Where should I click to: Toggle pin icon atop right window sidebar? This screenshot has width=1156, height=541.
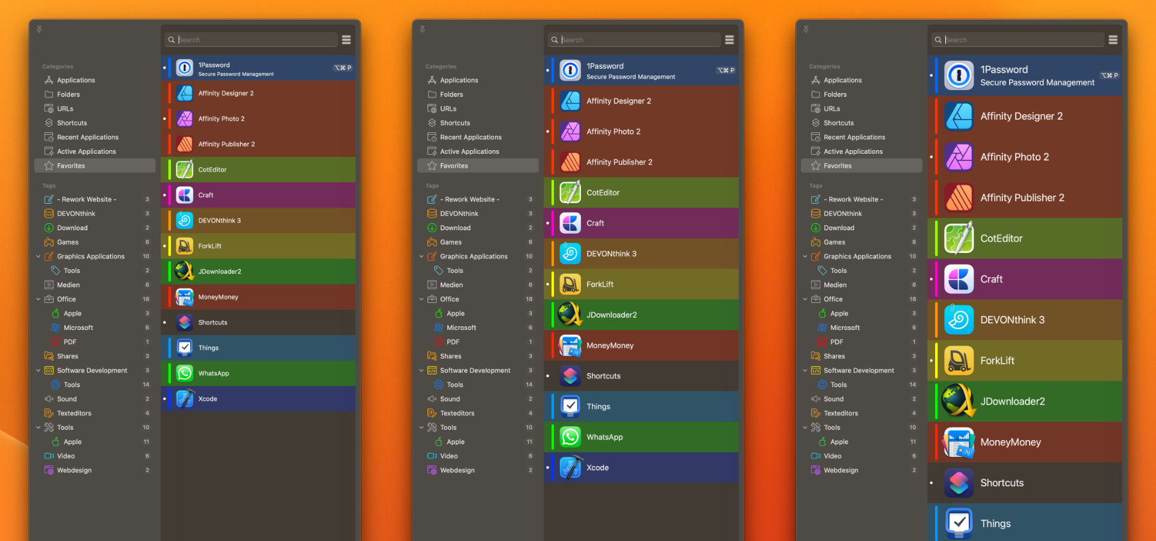click(x=806, y=29)
